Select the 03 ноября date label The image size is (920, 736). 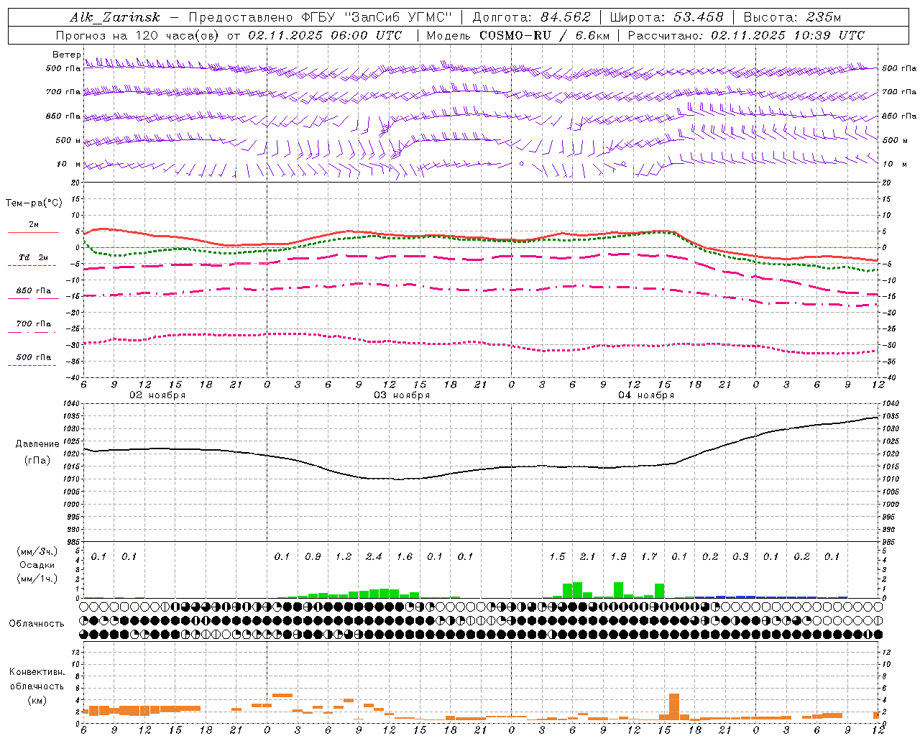402,395
